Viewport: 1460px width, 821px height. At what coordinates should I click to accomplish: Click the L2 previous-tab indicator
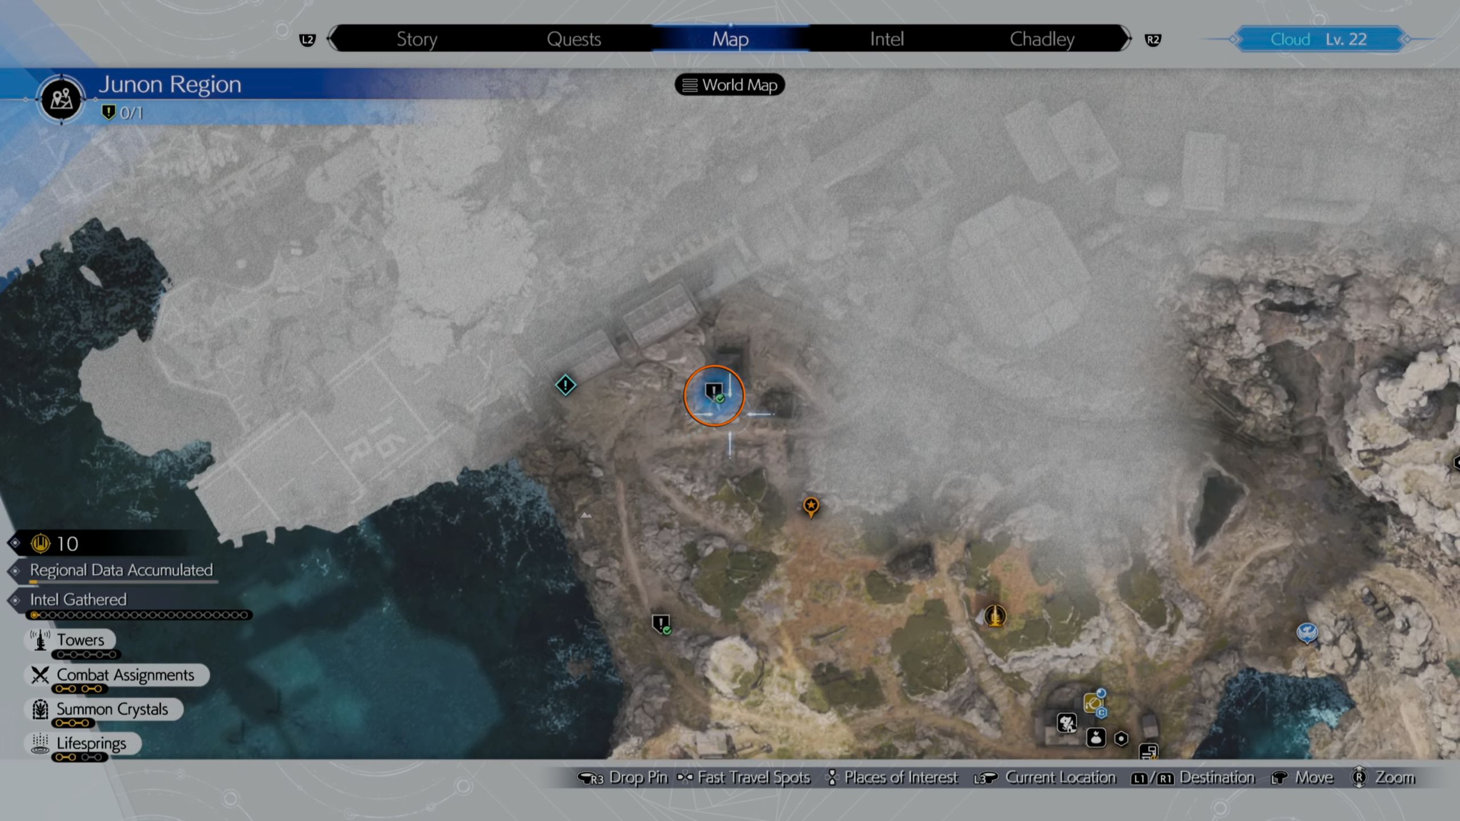(307, 40)
